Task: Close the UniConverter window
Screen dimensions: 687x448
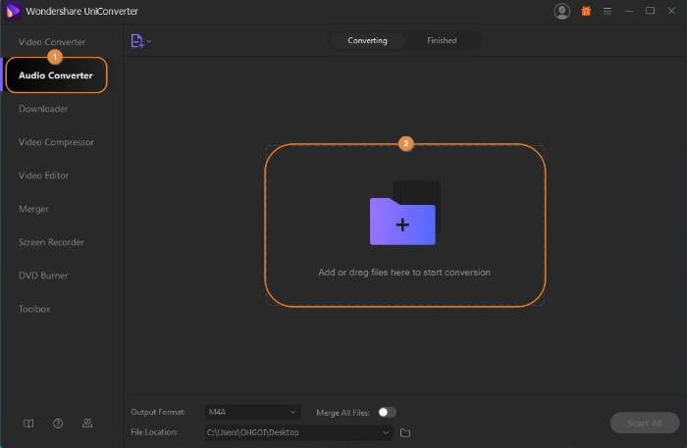Action: (x=671, y=11)
